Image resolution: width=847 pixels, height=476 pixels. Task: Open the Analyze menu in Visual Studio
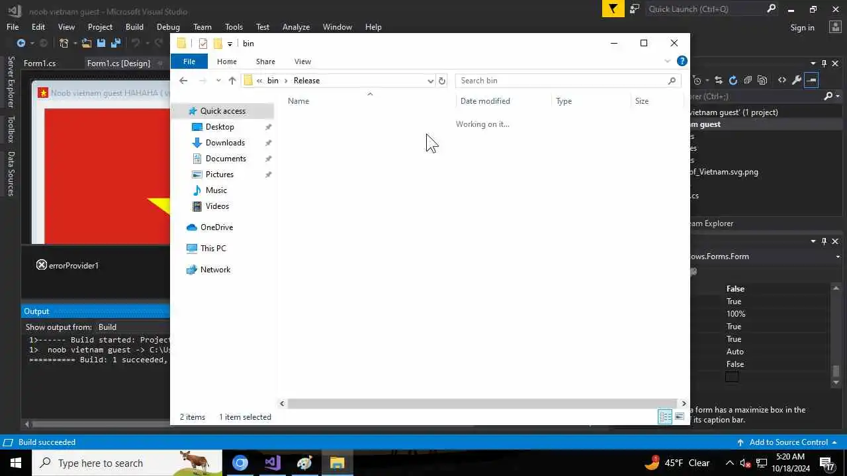pos(296,27)
